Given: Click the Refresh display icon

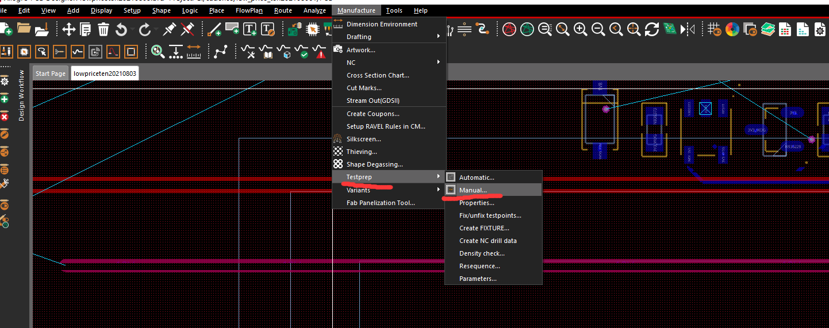Looking at the screenshot, I should pos(652,29).
